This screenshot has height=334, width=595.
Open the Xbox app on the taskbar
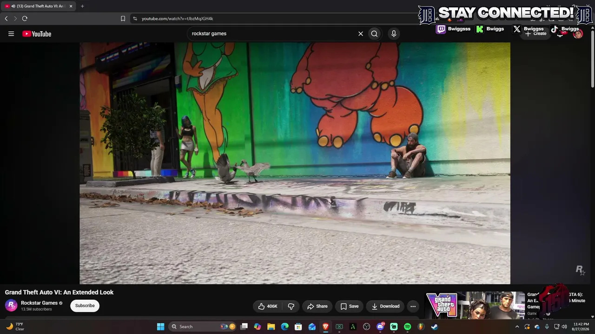tap(339, 327)
